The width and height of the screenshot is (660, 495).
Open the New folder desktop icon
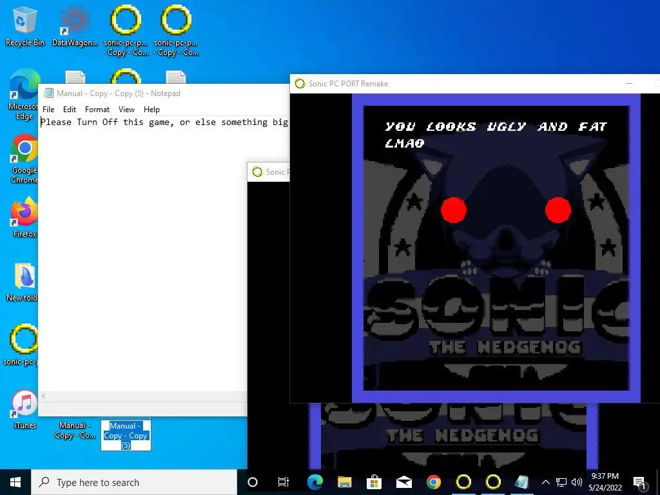coord(23,282)
